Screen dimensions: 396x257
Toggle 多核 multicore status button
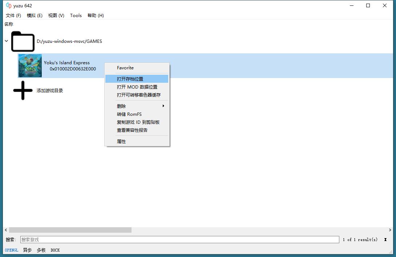click(x=41, y=250)
